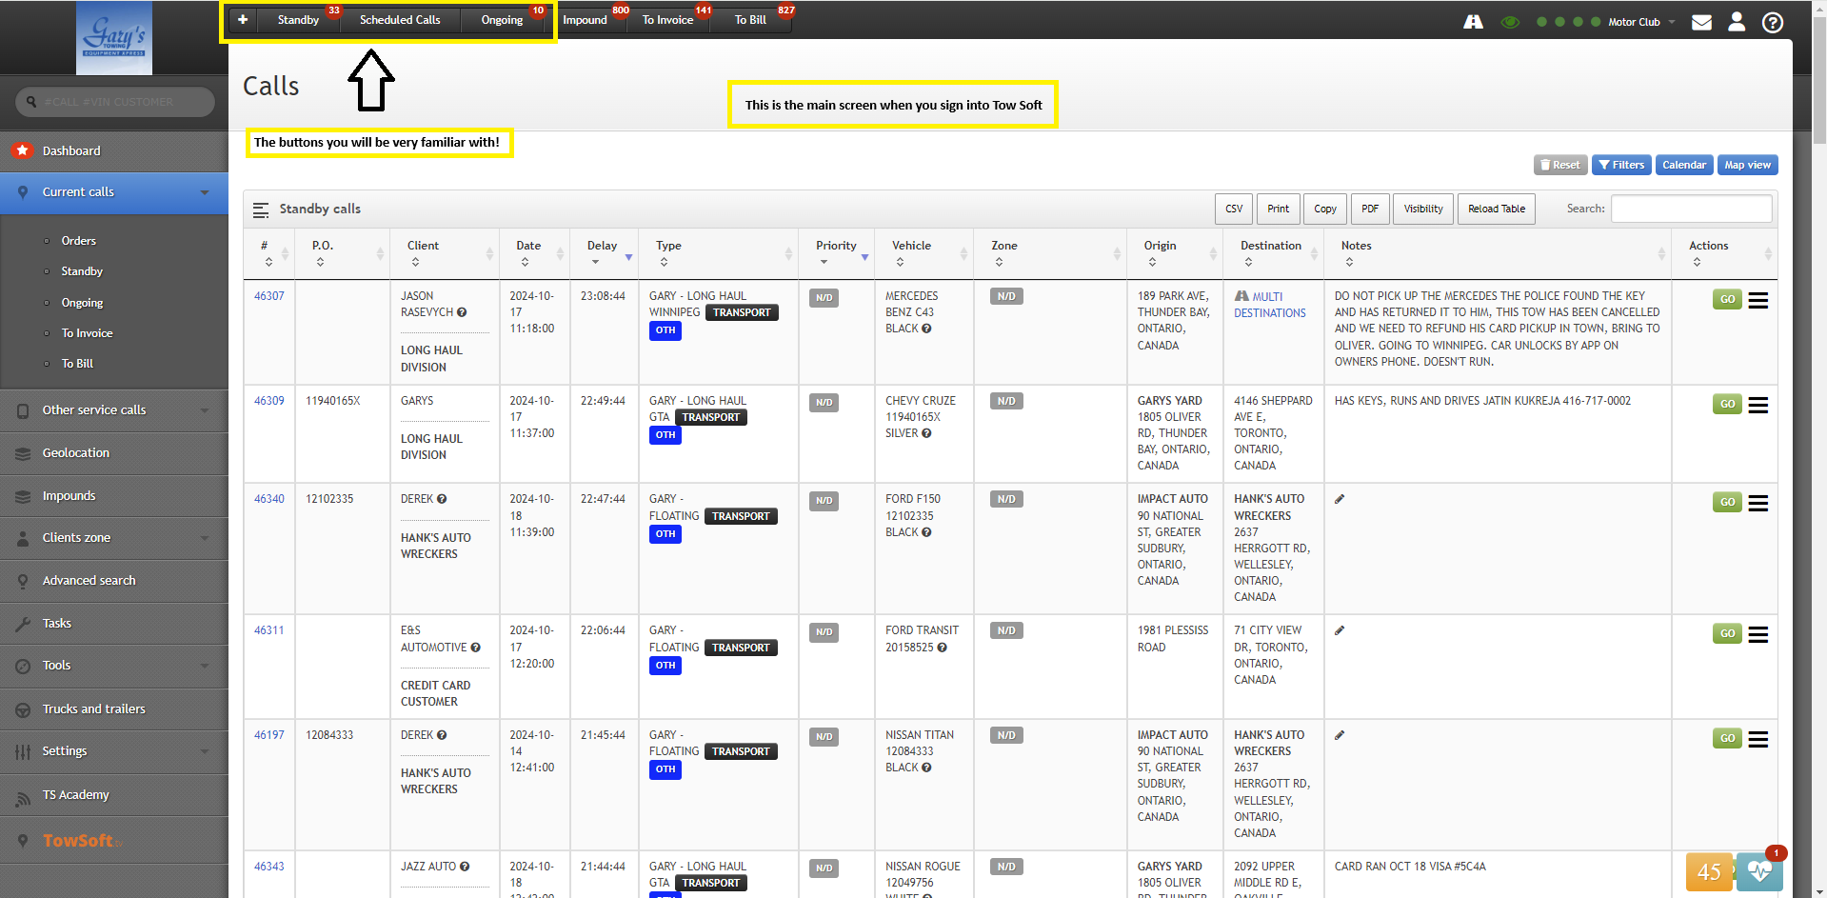Toggle the green eye icon in the header

1510,22
